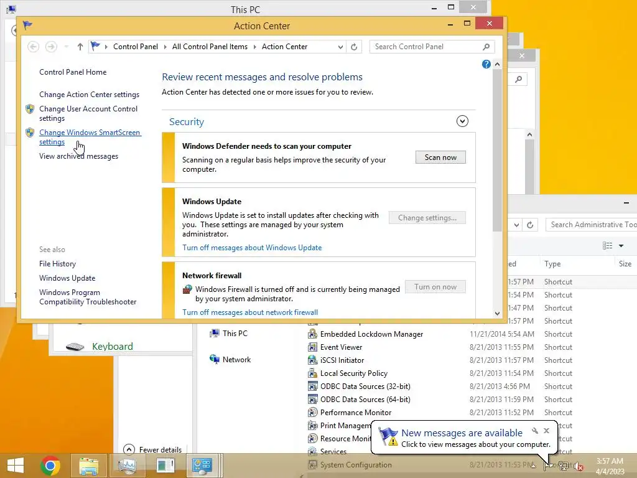Click the shield icon beside User Account Control
Viewport: 637px width, 478px height.
click(30, 109)
